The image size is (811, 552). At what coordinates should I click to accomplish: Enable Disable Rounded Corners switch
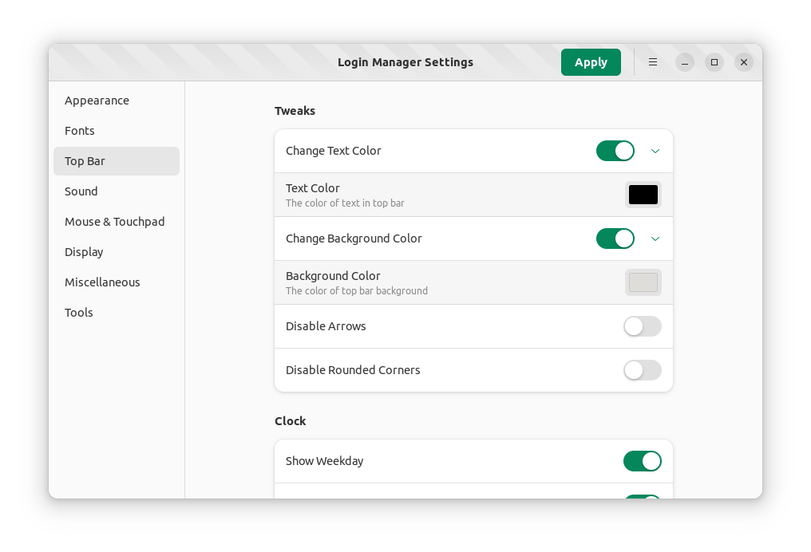[x=642, y=370]
